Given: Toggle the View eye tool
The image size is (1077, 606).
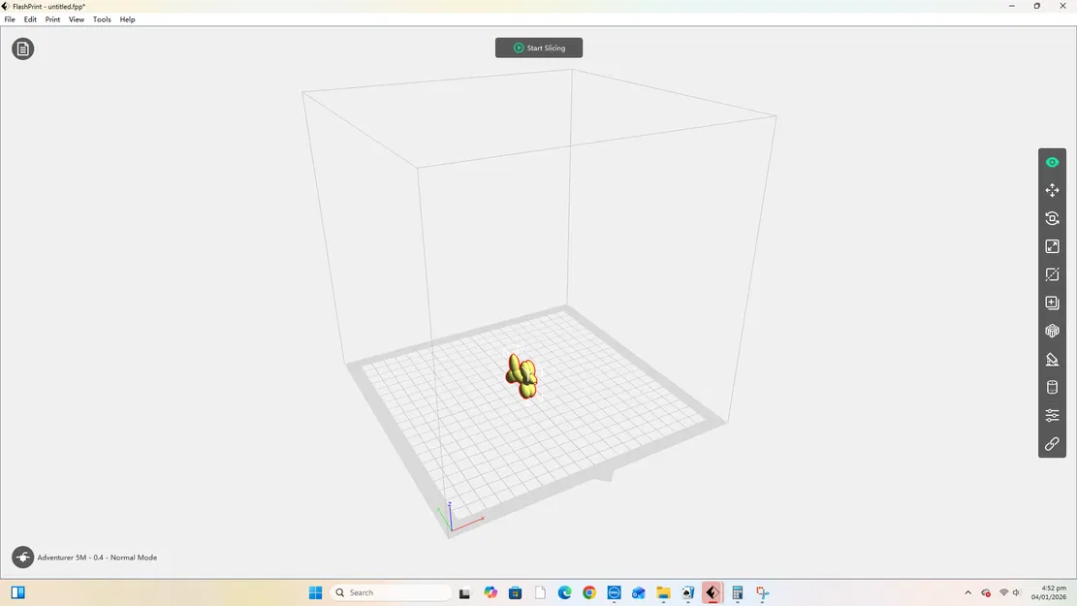Looking at the screenshot, I should (x=1052, y=163).
